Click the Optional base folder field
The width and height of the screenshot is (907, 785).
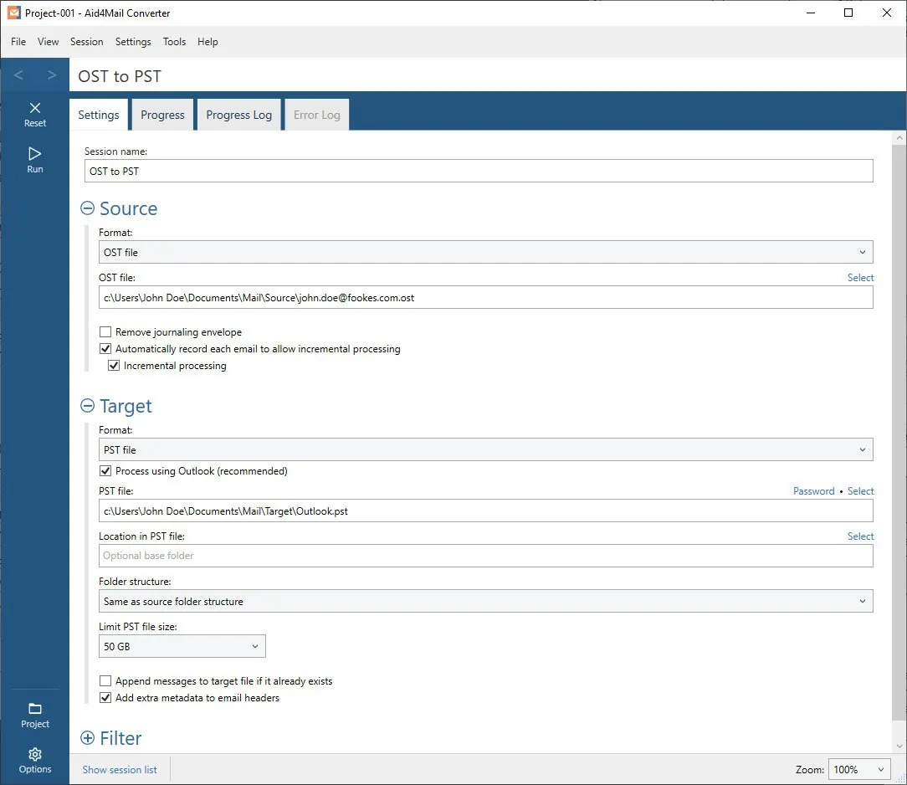coord(485,556)
